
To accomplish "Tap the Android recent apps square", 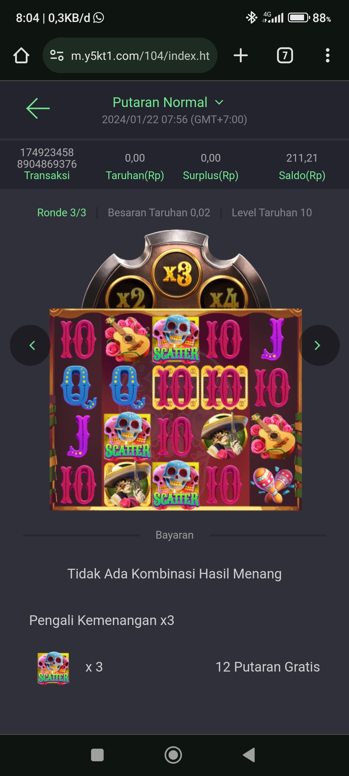I will tap(97, 755).
